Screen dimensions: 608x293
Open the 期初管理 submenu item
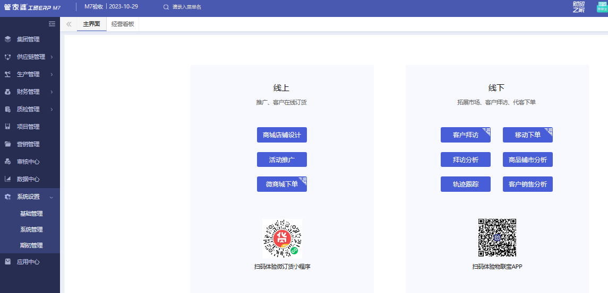click(x=31, y=245)
